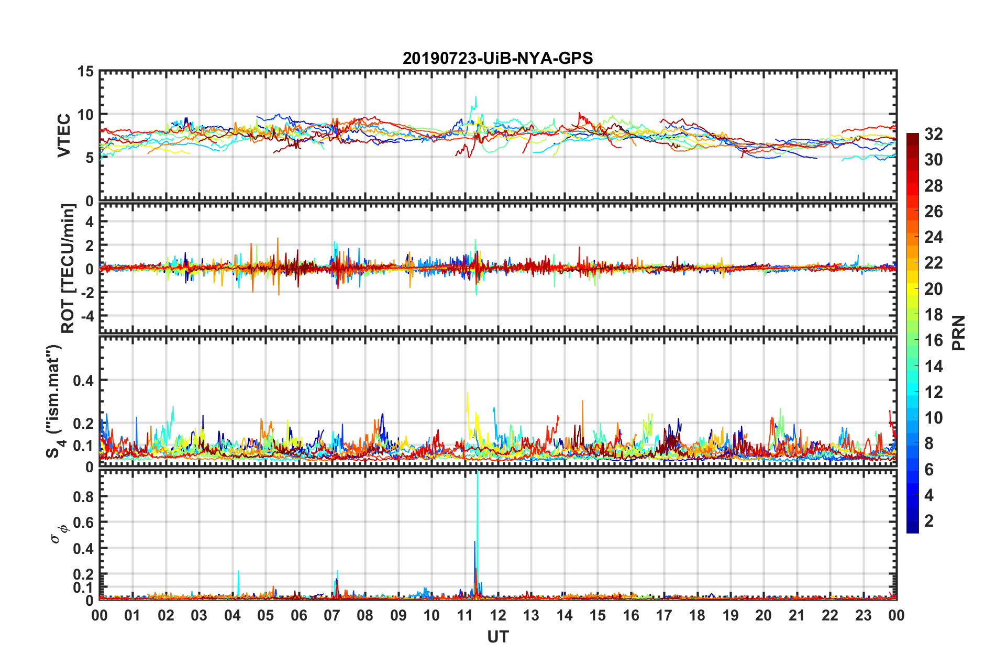Click the ROT tick label 4
This screenshot has width=996, height=666.
90,222
